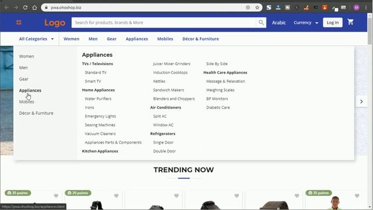The height and width of the screenshot is (210, 373).
Task: Click the browser forward arrow
Action: (16, 8)
